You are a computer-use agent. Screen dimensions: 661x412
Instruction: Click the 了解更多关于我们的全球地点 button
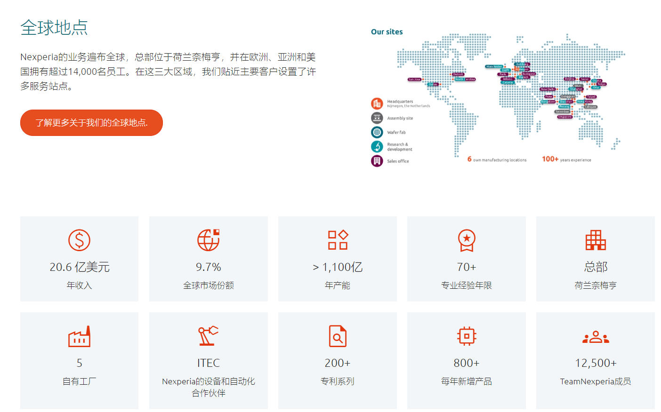[x=91, y=122]
